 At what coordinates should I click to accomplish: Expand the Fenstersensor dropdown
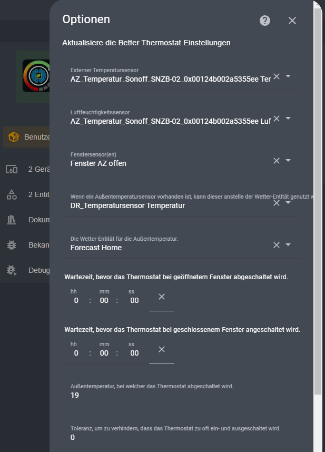[288, 161]
